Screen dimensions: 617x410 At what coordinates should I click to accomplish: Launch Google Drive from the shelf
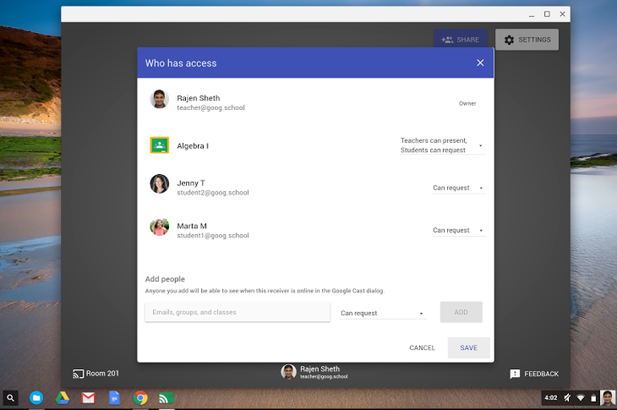coord(63,398)
